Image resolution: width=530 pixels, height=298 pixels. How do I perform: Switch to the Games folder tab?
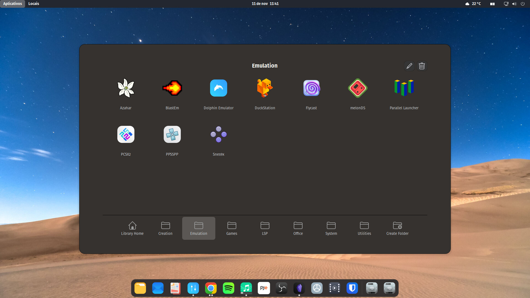tap(232, 228)
